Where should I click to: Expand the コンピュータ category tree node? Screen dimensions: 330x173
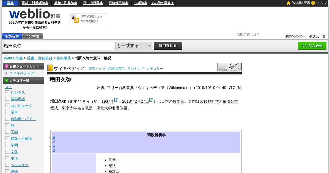[x=7, y=105]
